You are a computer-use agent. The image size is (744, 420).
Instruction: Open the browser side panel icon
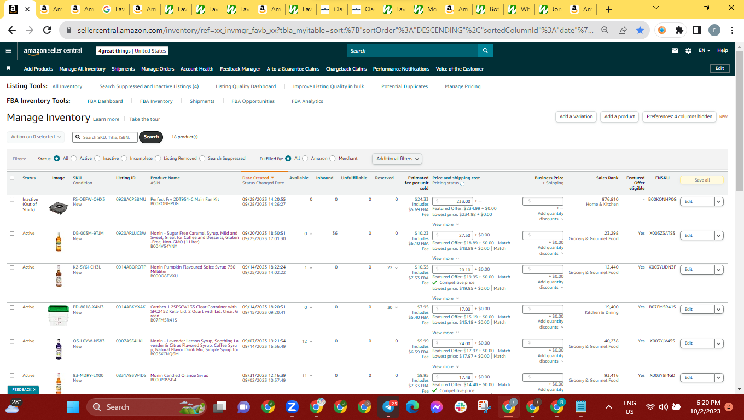coord(697,31)
